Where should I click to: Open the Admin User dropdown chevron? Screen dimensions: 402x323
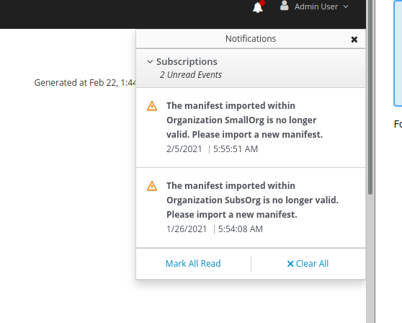pos(346,6)
